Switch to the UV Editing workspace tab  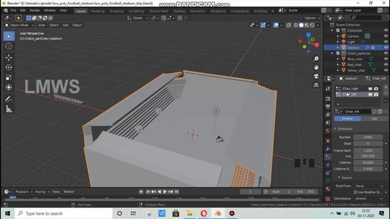click(x=136, y=11)
